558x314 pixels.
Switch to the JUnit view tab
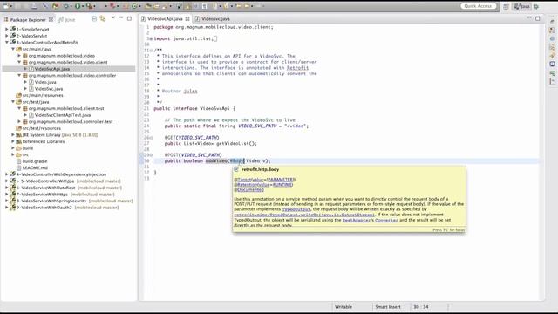[66, 19]
